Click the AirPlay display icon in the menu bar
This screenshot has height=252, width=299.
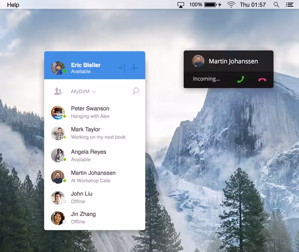point(180,5)
